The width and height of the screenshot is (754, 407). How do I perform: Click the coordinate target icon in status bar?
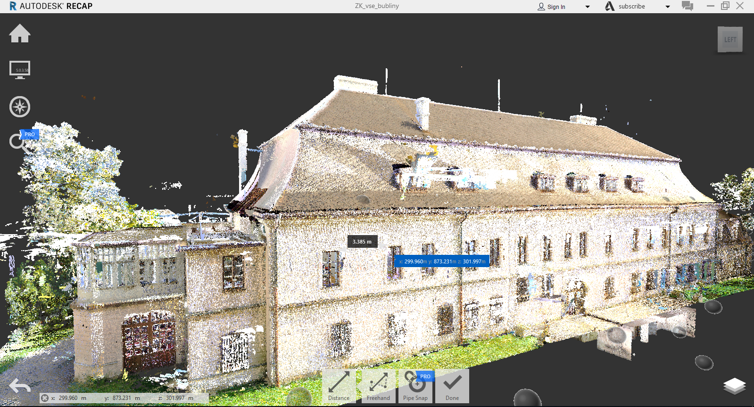click(x=45, y=398)
